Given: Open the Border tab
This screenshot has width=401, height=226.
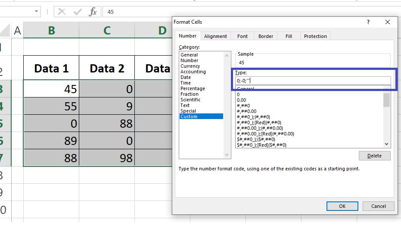Looking at the screenshot, I should pos(265,36).
